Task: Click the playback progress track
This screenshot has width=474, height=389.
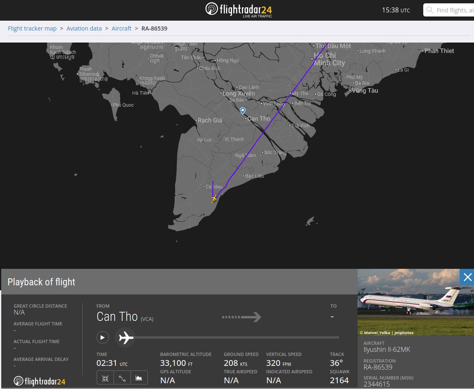Action: tap(237, 337)
